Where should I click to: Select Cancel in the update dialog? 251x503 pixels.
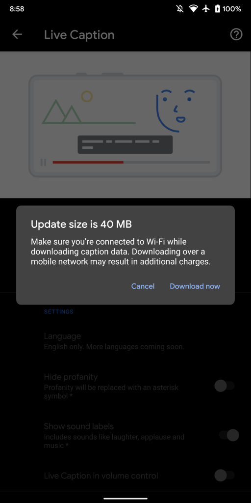[x=143, y=286]
